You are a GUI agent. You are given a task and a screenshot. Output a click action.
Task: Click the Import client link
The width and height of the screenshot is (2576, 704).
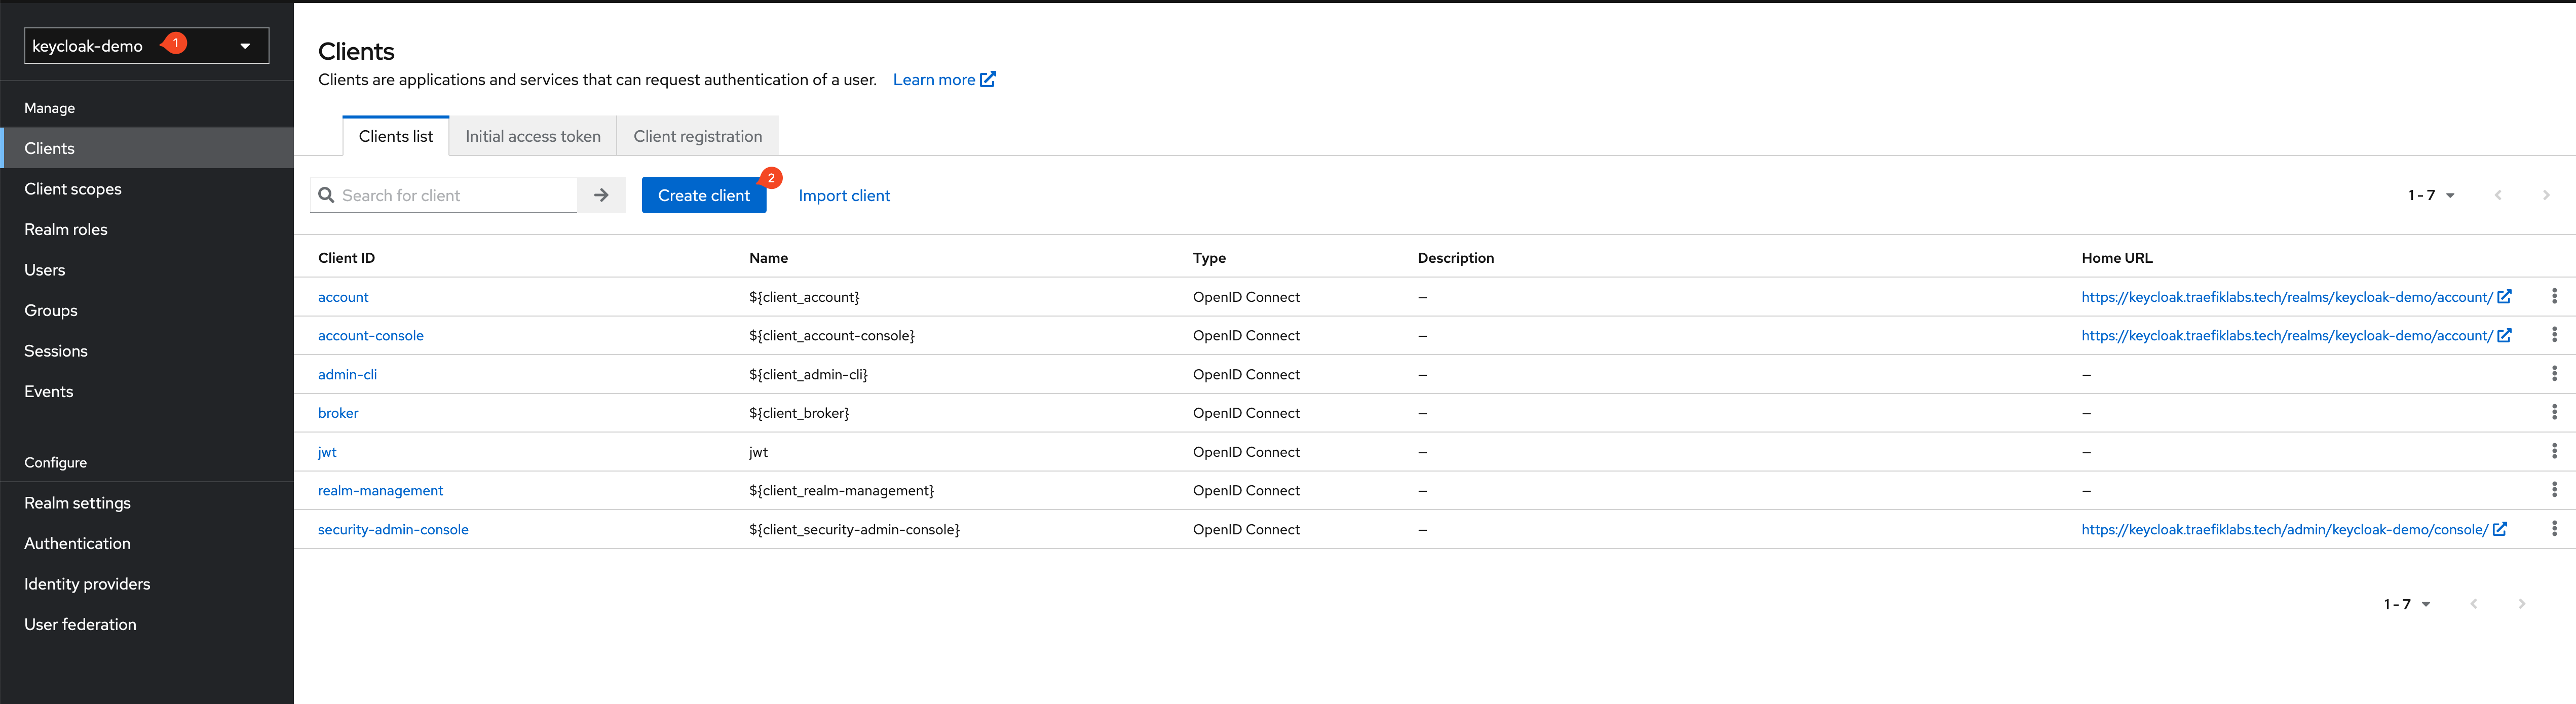843,196
